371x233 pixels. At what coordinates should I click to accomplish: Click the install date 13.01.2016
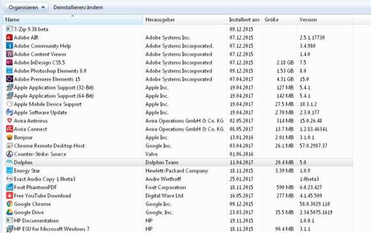pos(241,138)
